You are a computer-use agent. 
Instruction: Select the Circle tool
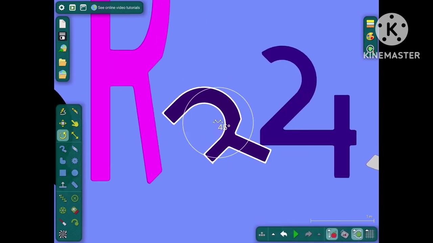[x=75, y=173]
